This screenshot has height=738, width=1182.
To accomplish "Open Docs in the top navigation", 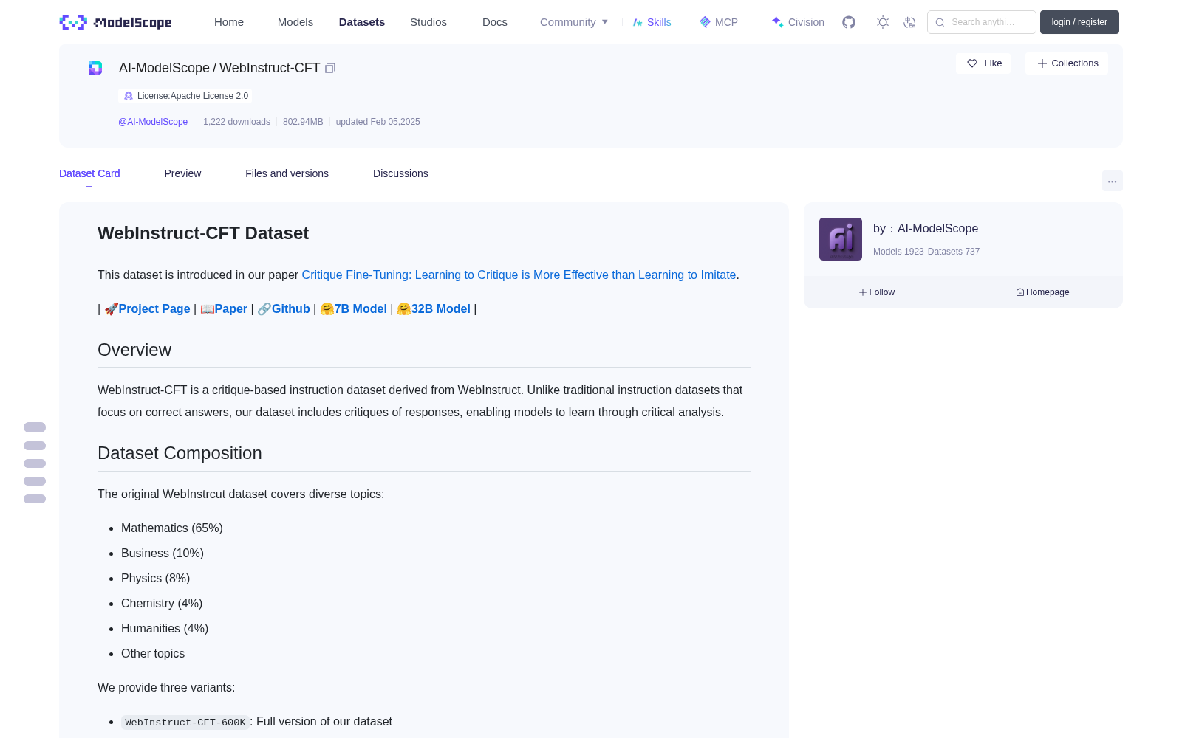I will tap(495, 22).
